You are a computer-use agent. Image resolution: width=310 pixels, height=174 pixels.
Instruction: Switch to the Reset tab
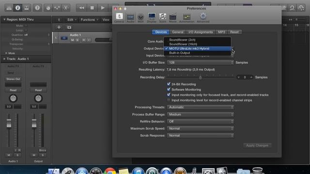click(x=234, y=32)
